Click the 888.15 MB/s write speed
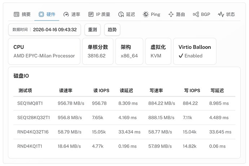The image size is (249, 166). (x=161, y=118)
